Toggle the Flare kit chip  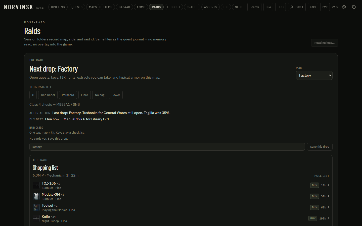pyautogui.click(x=84, y=95)
